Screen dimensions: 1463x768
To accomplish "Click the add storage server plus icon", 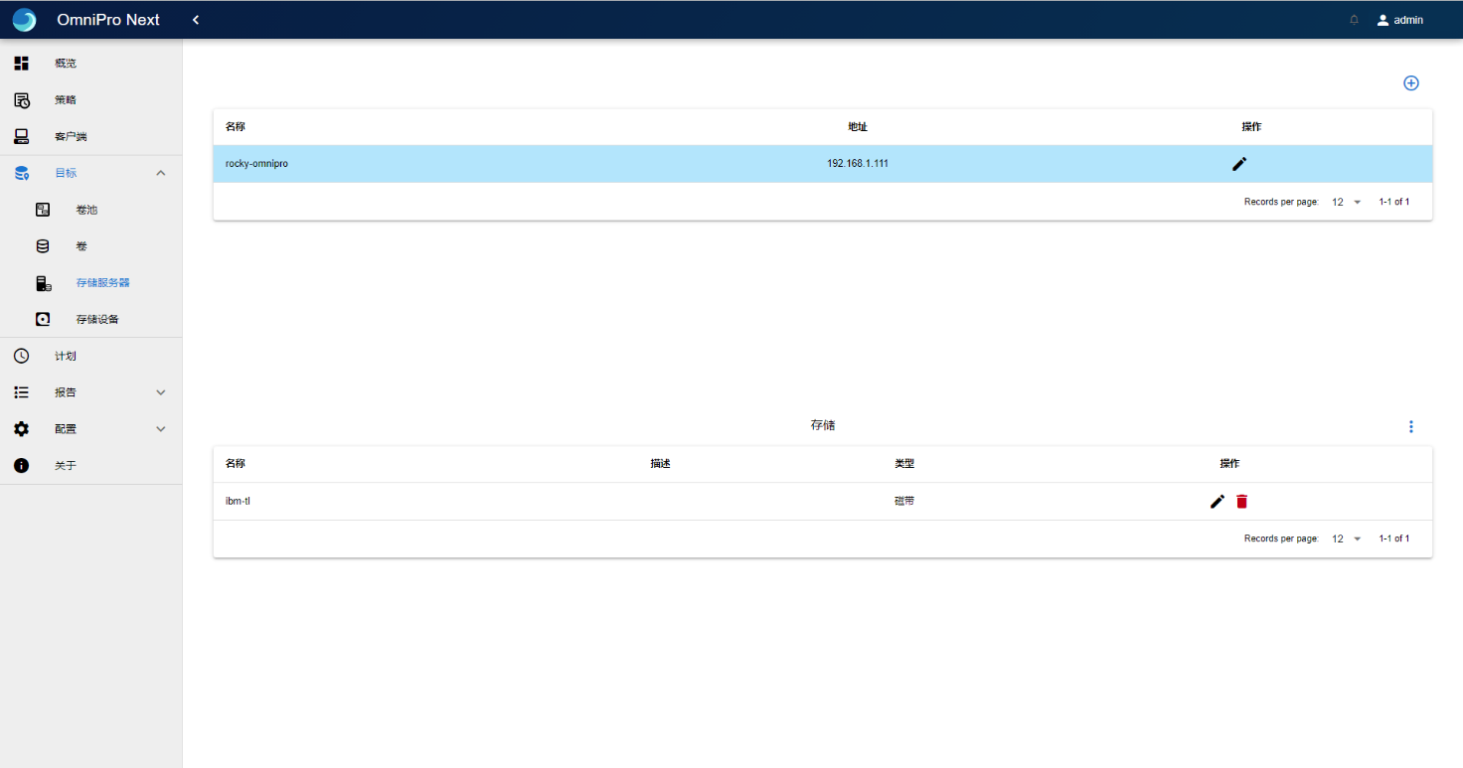I will click(x=1410, y=83).
